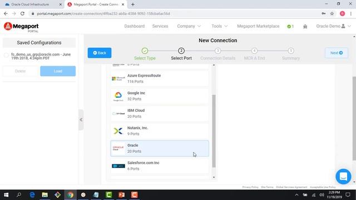
Task: Open Chrome's three-dot menu
Action: click(x=351, y=13)
